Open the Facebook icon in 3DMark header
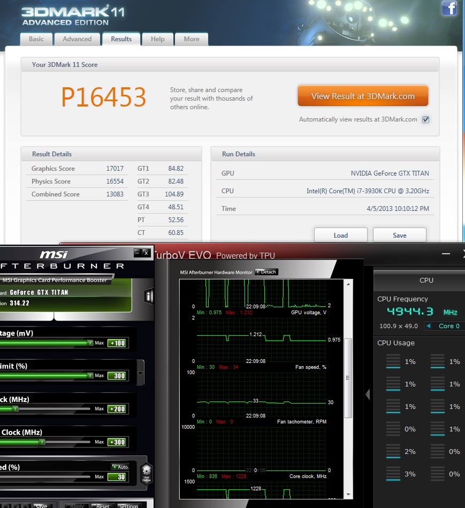Viewport: 465px width, 508px height. [x=449, y=8]
